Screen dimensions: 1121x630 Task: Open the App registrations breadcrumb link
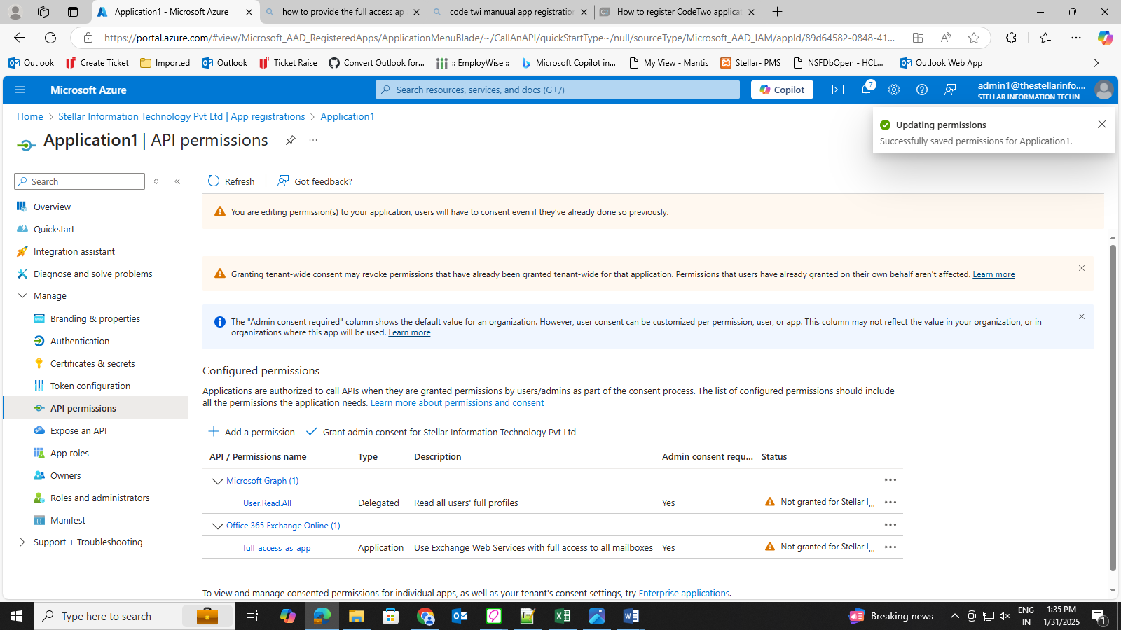pos(181,116)
